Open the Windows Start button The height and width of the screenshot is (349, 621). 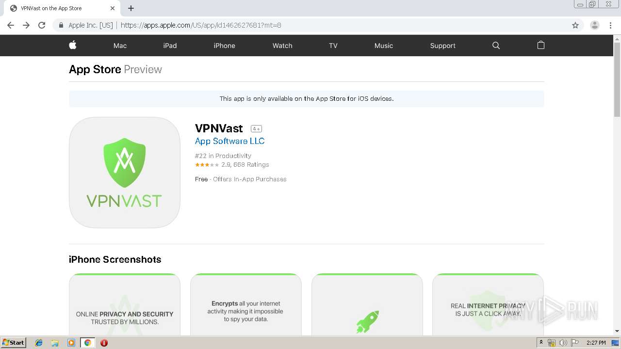coord(14,343)
